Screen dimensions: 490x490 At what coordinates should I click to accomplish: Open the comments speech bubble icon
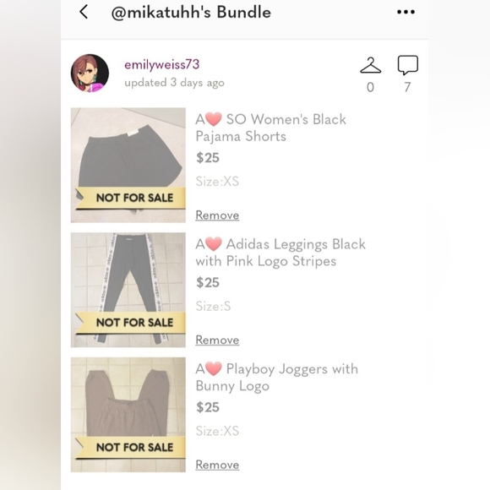click(407, 65)
